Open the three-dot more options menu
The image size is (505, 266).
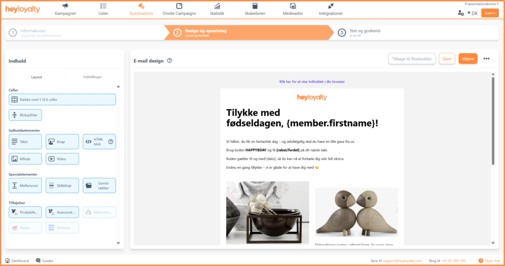486,59
